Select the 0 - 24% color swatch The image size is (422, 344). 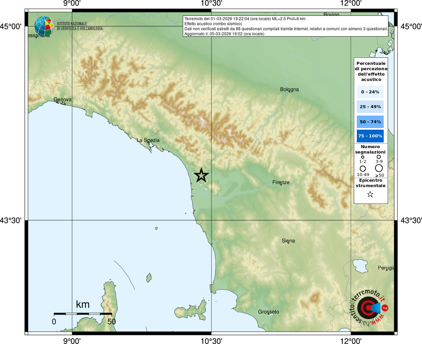point(370,92)
